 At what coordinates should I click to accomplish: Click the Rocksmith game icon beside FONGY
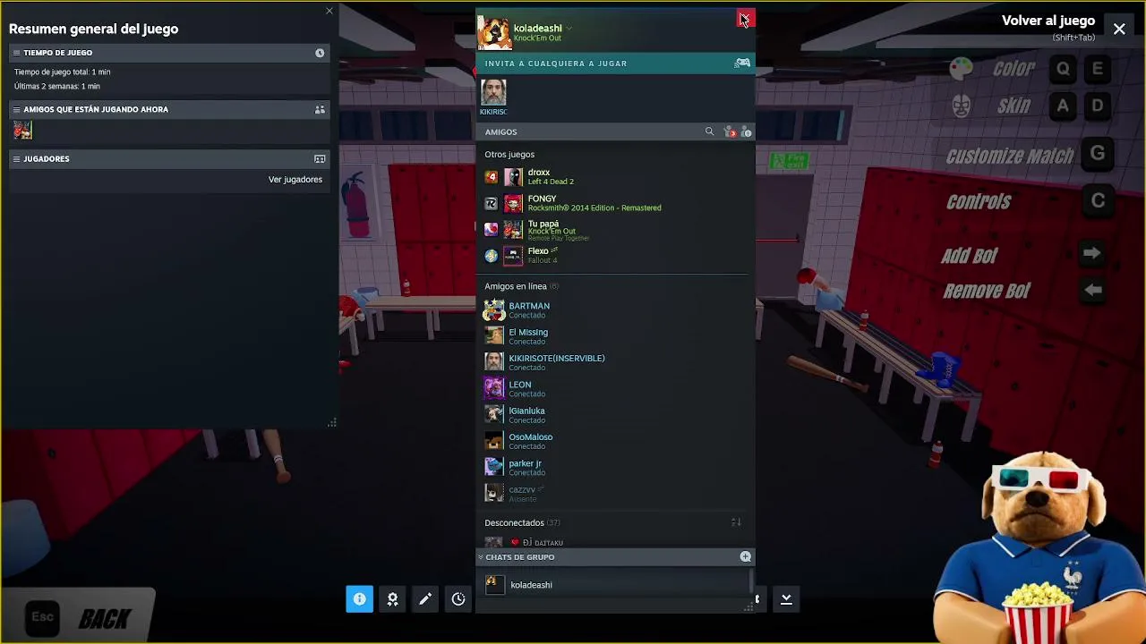tap(491, 204)
